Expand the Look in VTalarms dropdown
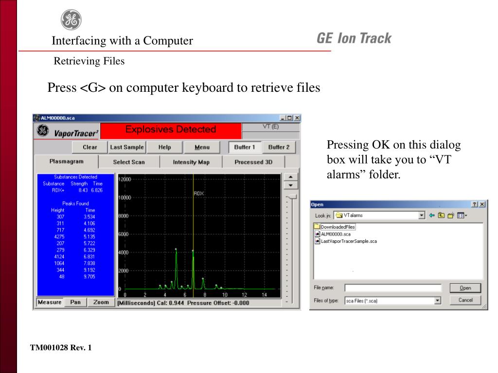Image resolution: width=498 pixels, height=373 pixels. click(422, 215)
